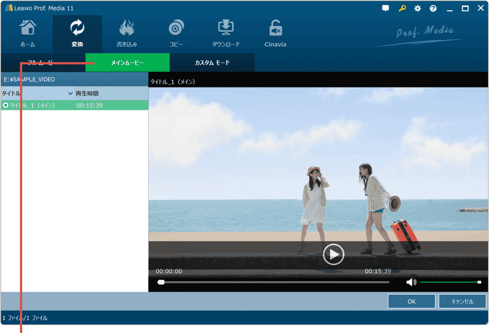Screen dimensions: 489x333
Task: Open help via question mark icon
Action: click(x=433, y=8)
